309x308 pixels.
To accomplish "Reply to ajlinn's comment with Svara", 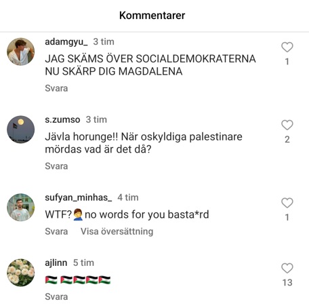I will pyautogui.click(x=56, y=296).
